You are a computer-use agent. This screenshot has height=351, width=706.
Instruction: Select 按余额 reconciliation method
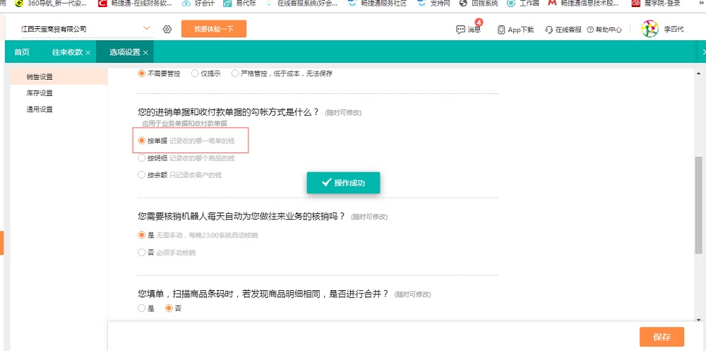pyautogui.click(x=141, y=175)
